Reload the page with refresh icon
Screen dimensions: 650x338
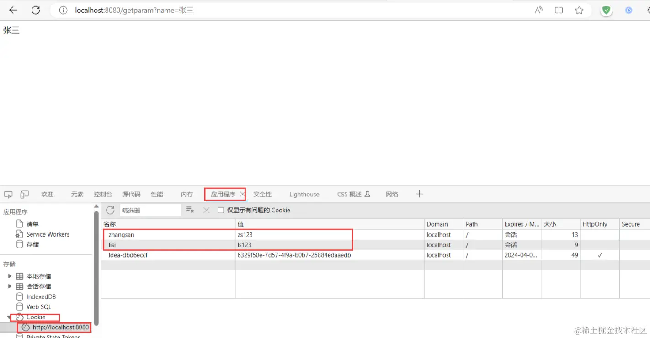click(36, 10)
